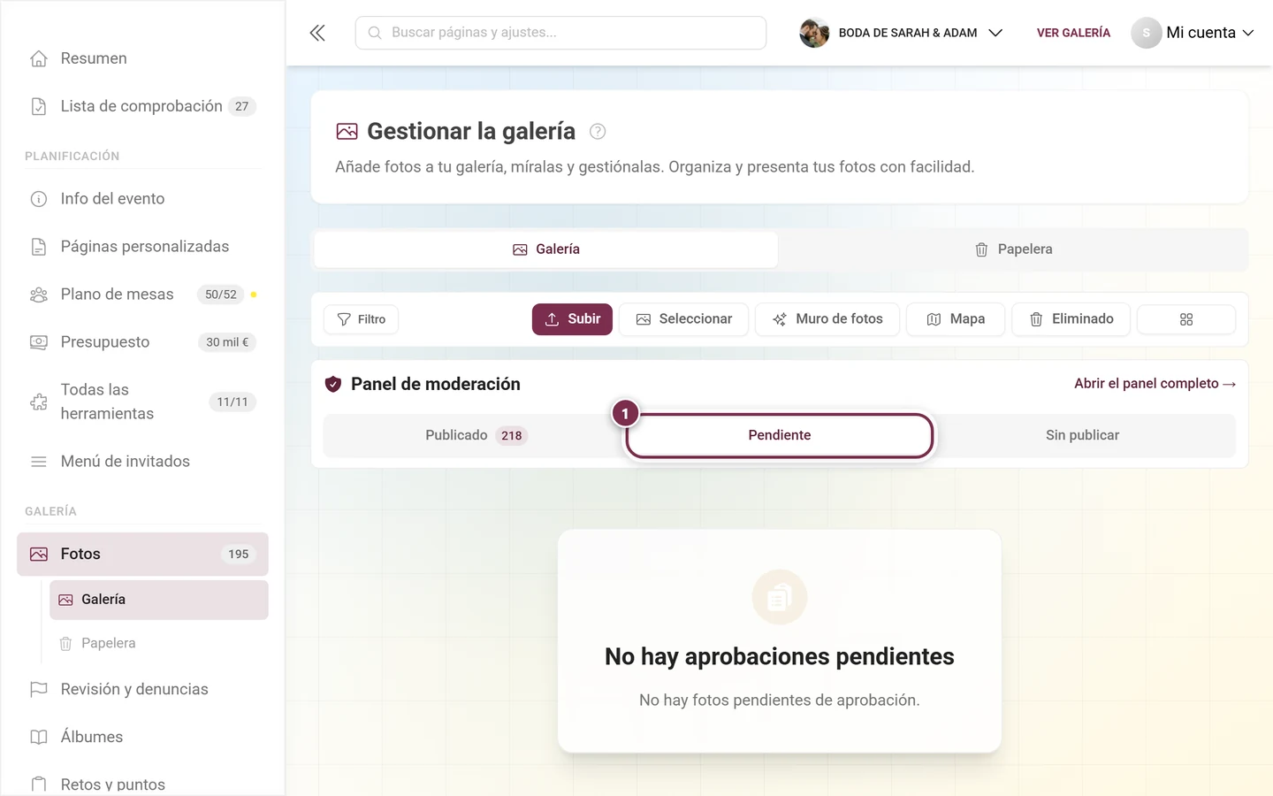
Task: Switch to the Galería tab
Action: tap(546, 249)
